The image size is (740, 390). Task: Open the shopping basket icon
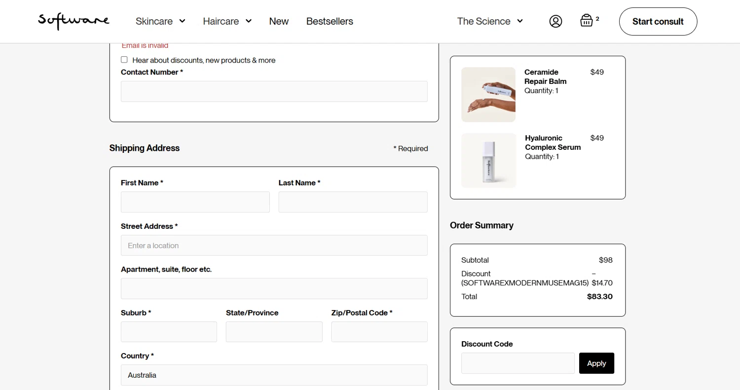tap(586, 21)
